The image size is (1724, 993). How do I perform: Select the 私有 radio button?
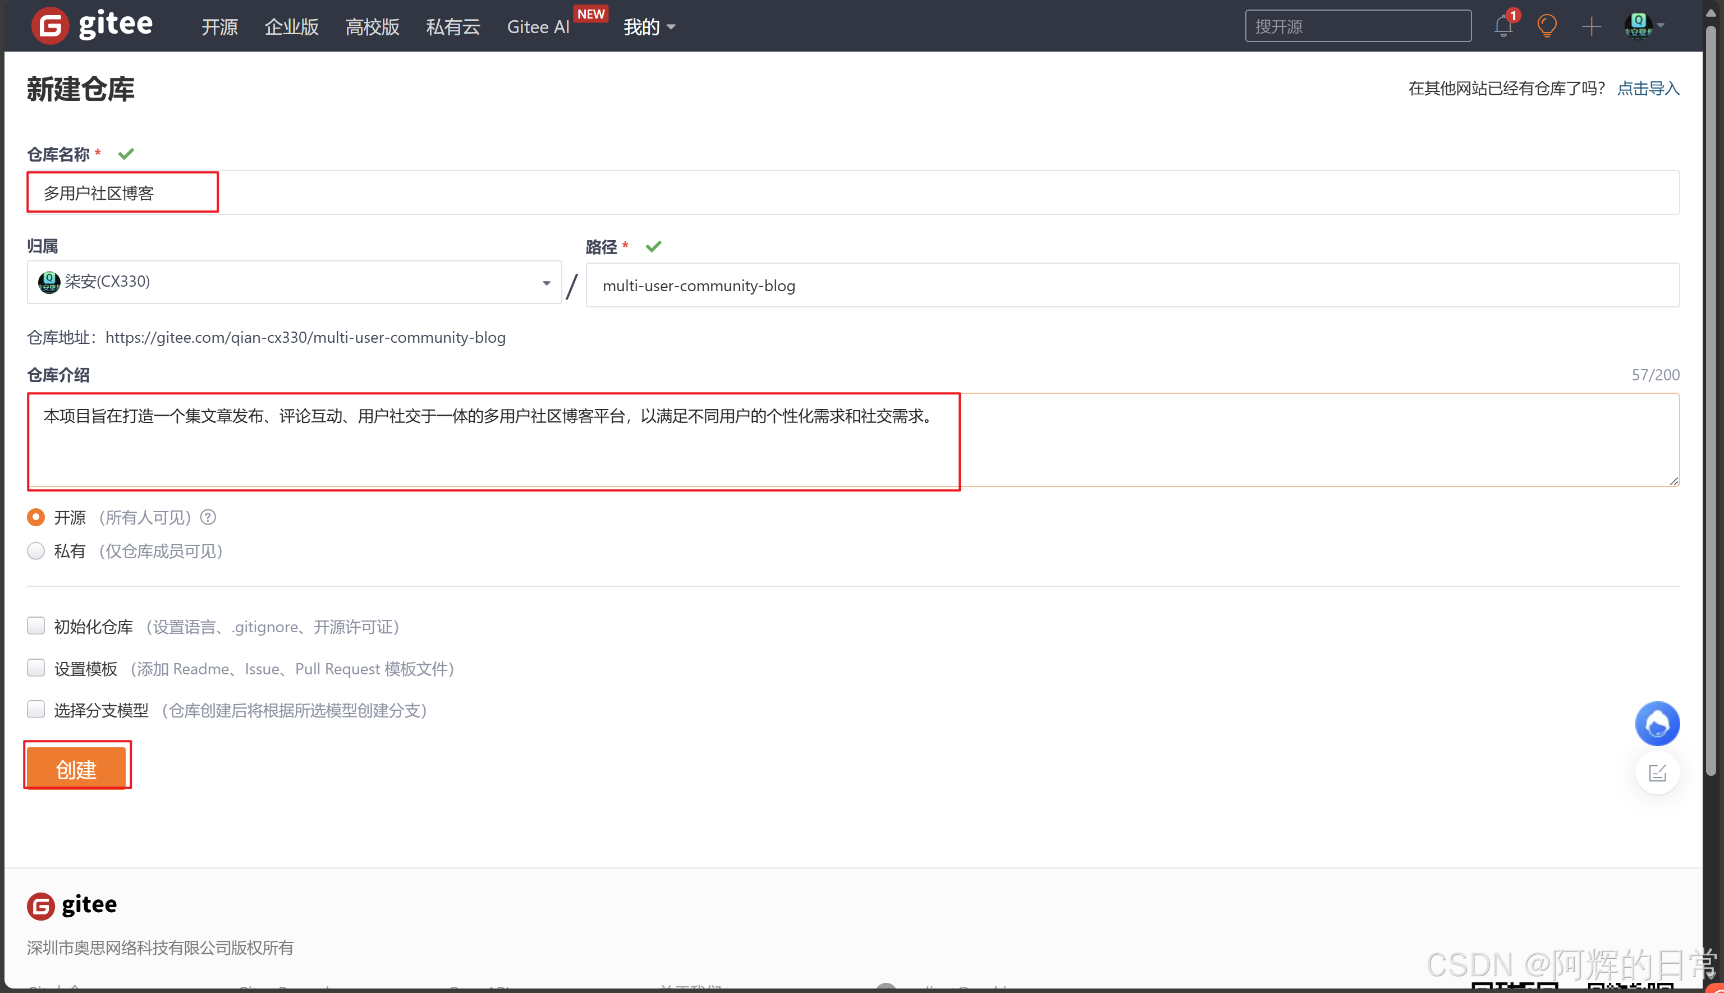(36, 551)
